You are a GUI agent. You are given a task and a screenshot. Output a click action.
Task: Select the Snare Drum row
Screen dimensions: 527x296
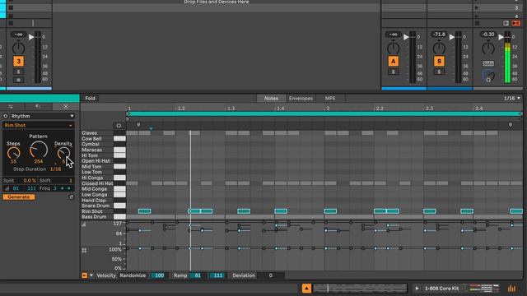pos(103,206)
